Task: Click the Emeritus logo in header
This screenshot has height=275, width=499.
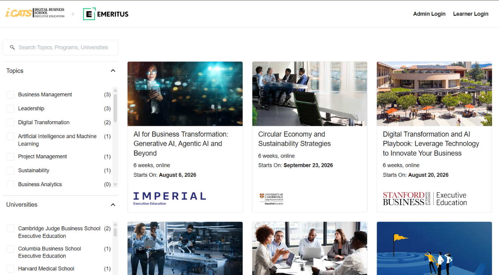Action: click(x=106, y=14)
